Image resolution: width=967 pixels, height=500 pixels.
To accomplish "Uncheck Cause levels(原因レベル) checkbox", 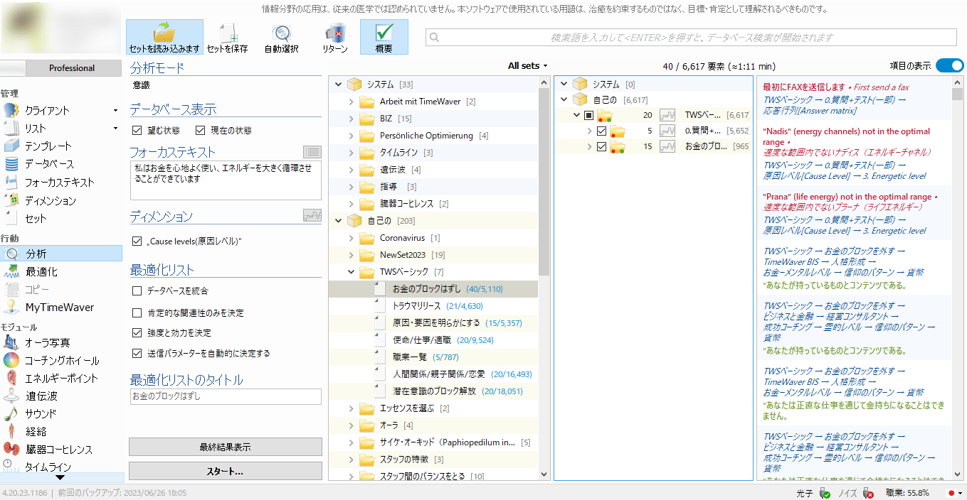I will click(137, 241).
